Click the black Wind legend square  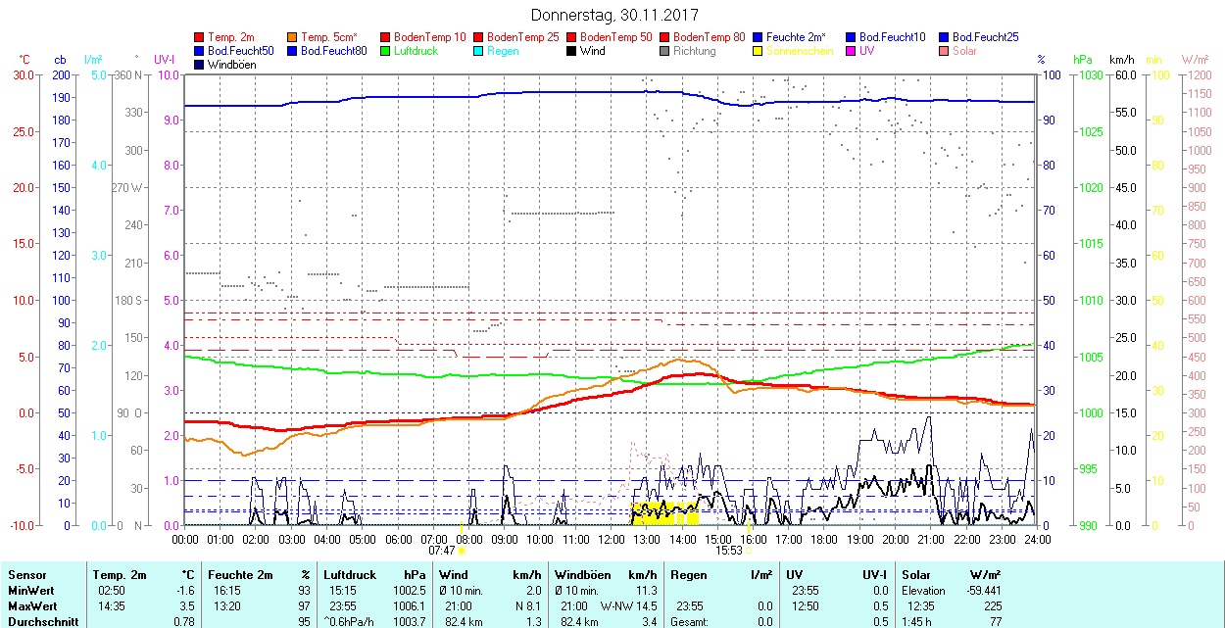(572, 51)
